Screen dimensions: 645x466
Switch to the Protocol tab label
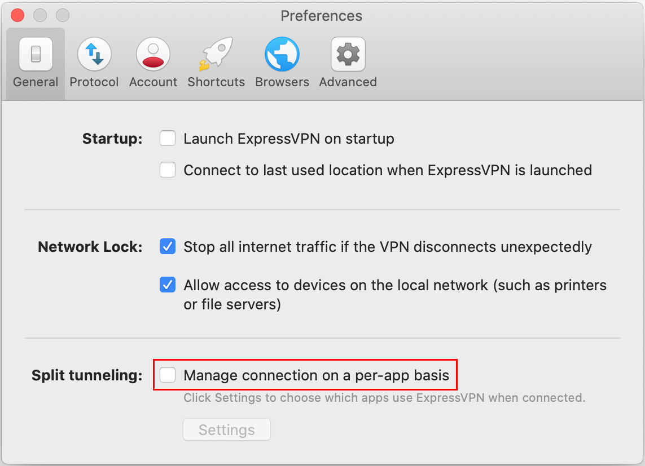pos(94,82)
